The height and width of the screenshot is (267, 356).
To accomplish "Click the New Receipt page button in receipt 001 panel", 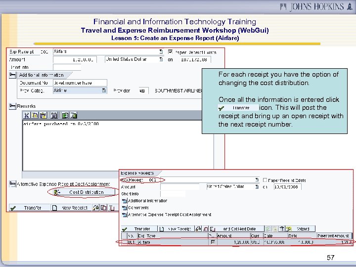I will [71, 208].
